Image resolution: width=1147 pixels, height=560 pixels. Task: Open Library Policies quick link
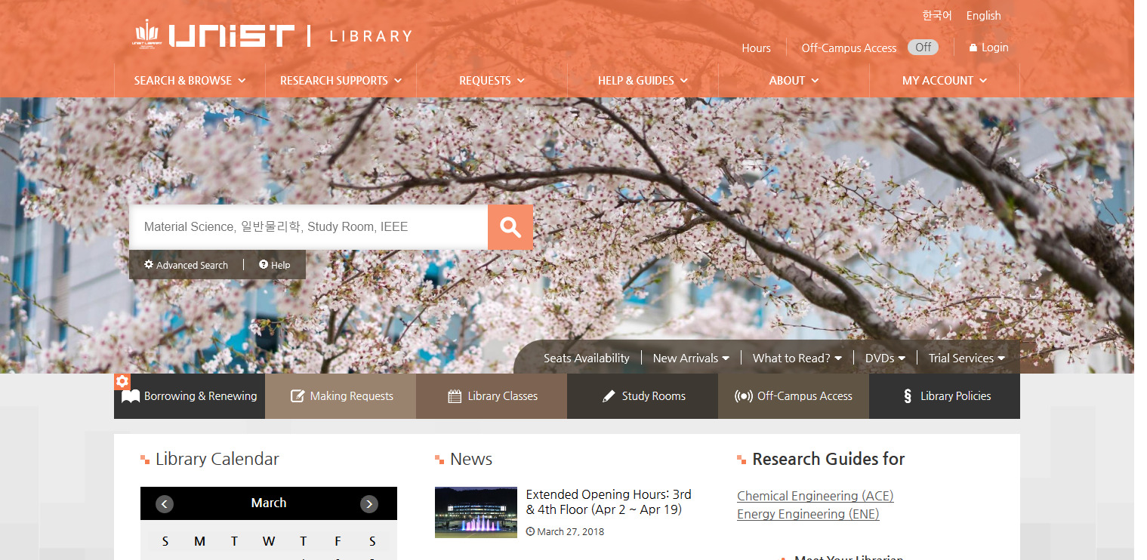click(x=945, y=396)
